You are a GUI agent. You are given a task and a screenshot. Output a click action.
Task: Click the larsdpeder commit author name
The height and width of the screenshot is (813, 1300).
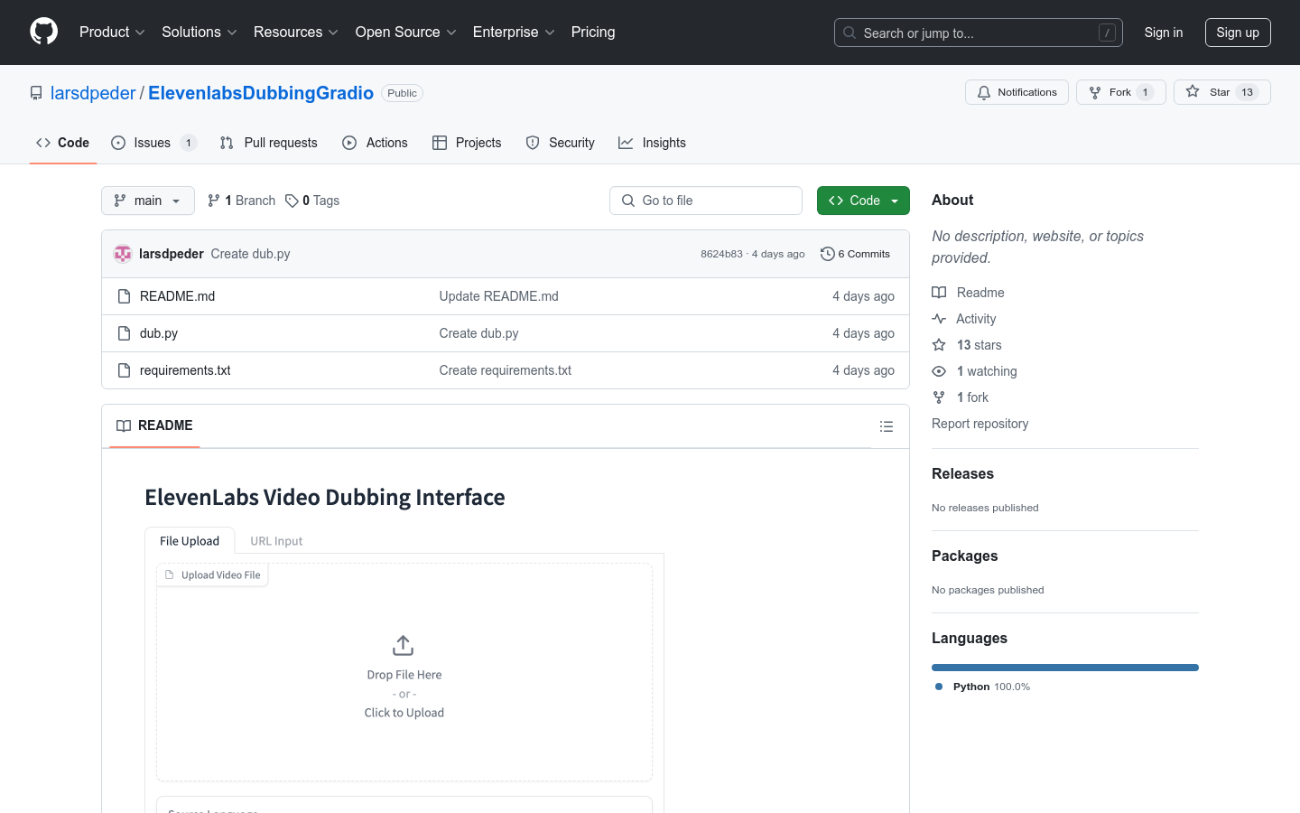(x=172, y=254)
